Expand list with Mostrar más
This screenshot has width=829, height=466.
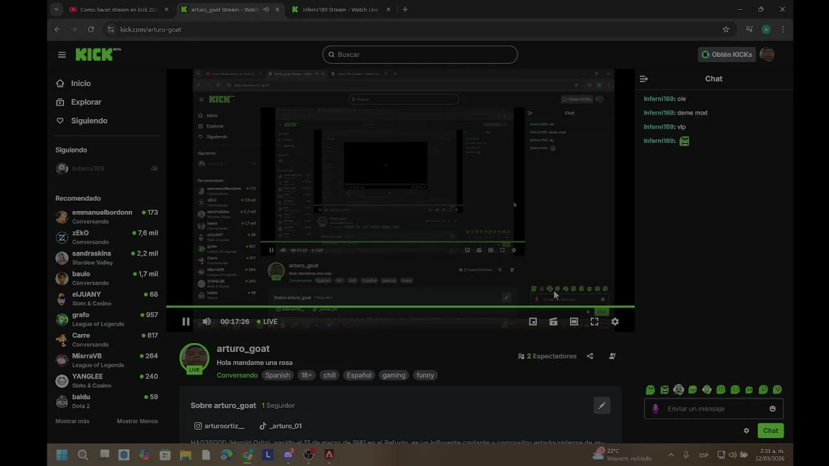pos(73,421)
